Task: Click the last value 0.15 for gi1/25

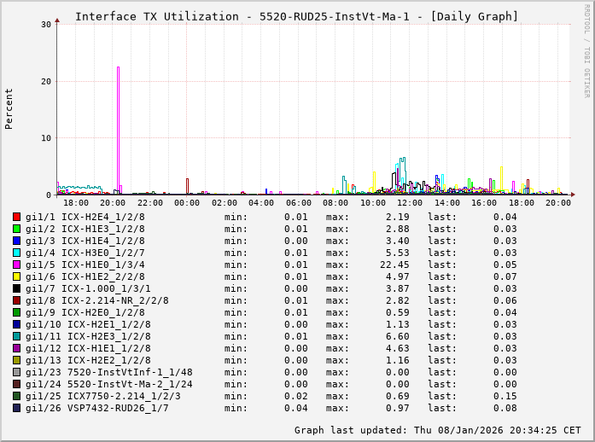Action: [x=505, y=396]
